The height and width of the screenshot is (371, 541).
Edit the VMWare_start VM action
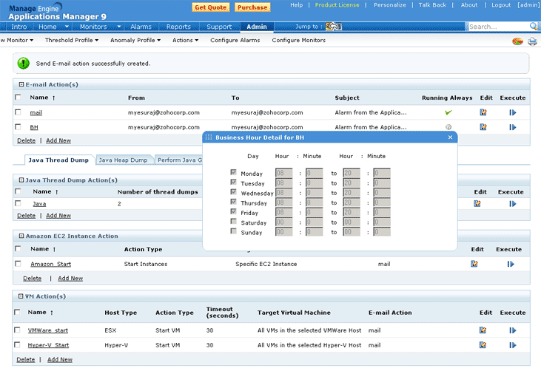(x=483, y=330)
